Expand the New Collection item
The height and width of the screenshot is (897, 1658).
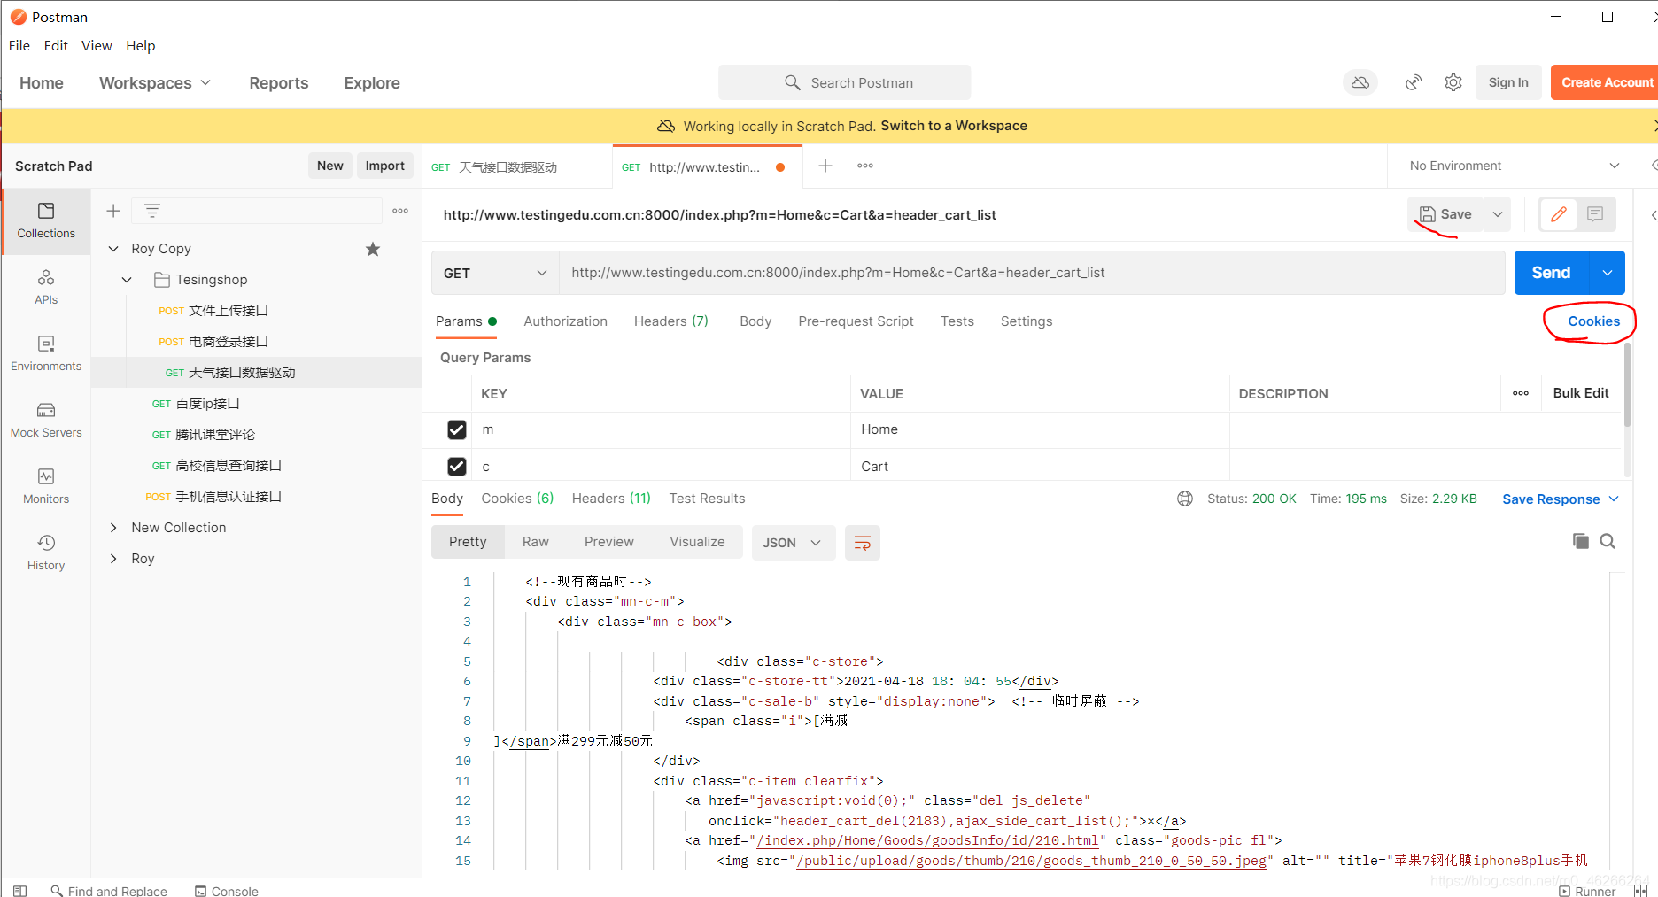pos(113,528)
